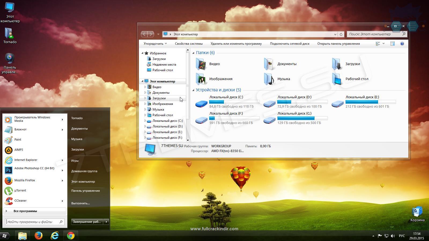Open the Корзина recycle bin icon

point(417,214)
